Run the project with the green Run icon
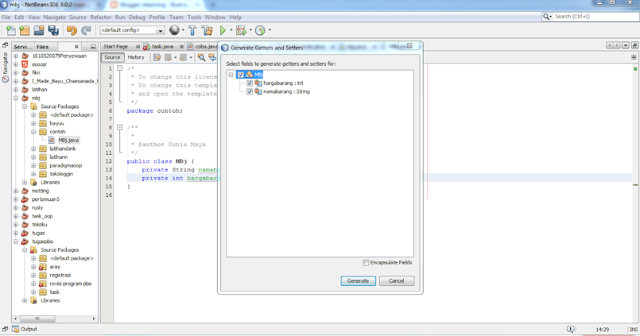 (x=222, y=30)
